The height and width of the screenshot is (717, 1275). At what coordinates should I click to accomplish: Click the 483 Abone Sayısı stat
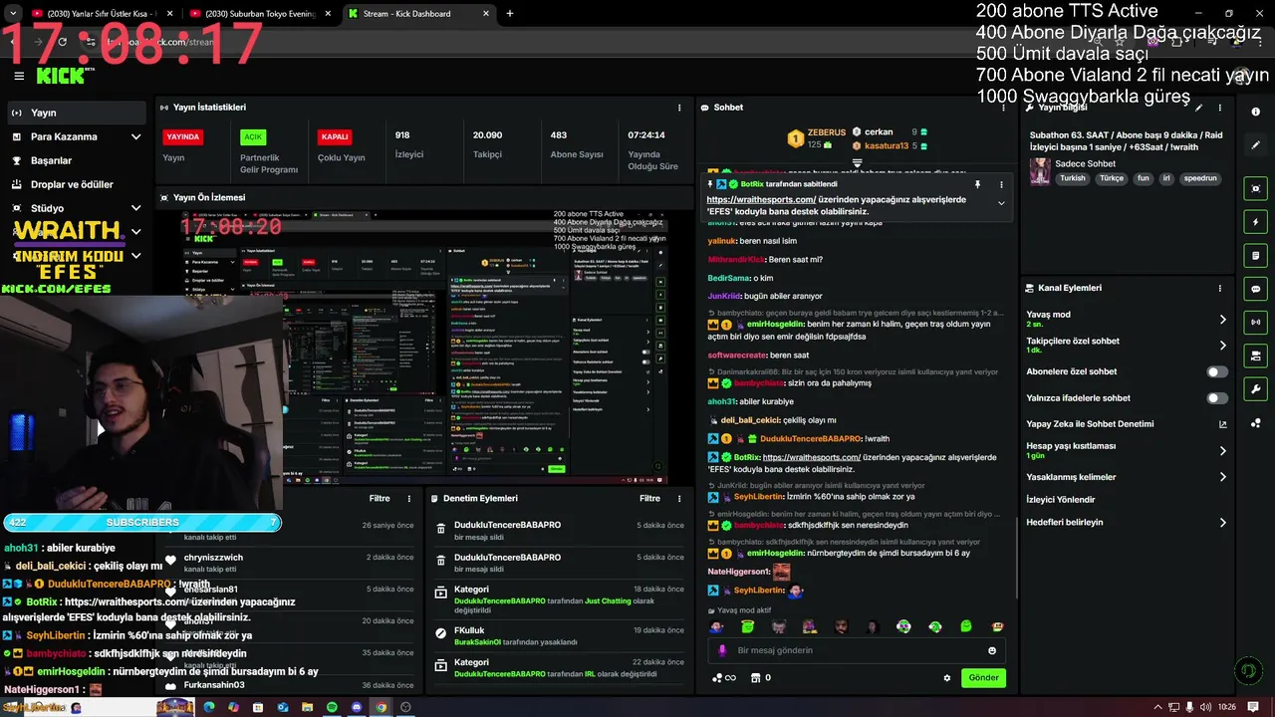pos(578,144)
